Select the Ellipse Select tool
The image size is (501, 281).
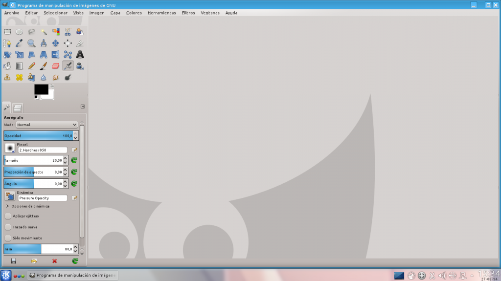tap(20, 32)
